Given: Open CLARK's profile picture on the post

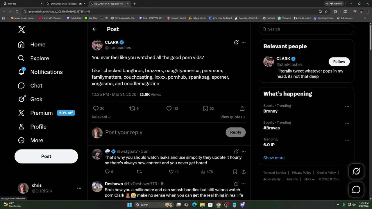Looking at the screenshot, I should pos(97,45).
